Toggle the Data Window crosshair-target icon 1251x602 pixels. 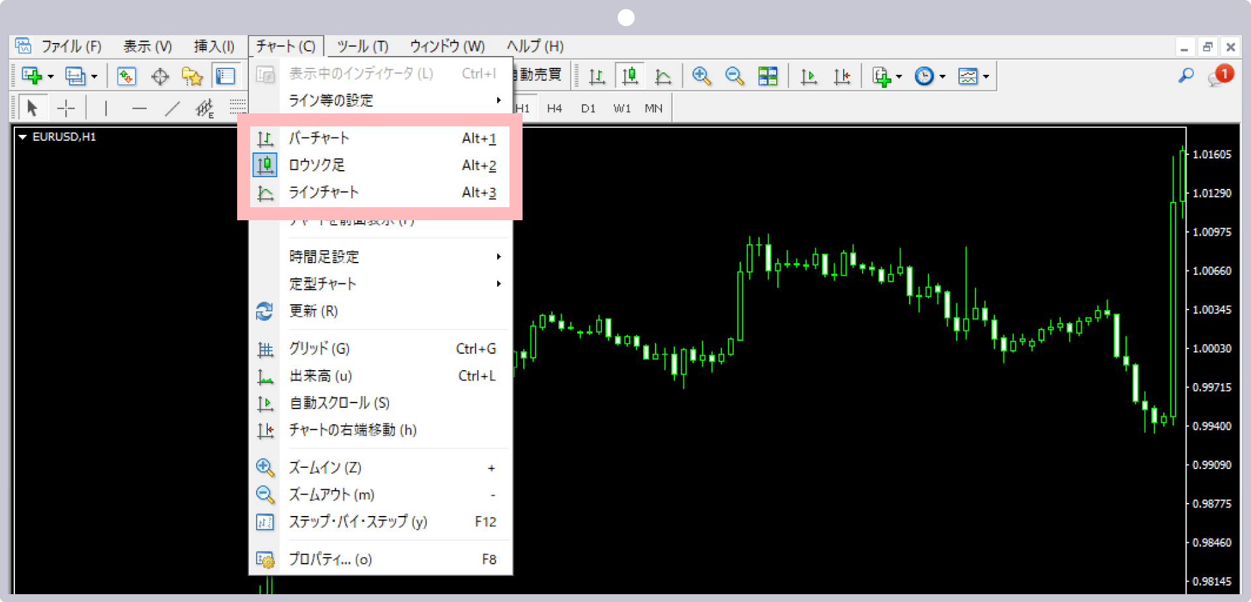pyautogui.click(x=160, y=76)
